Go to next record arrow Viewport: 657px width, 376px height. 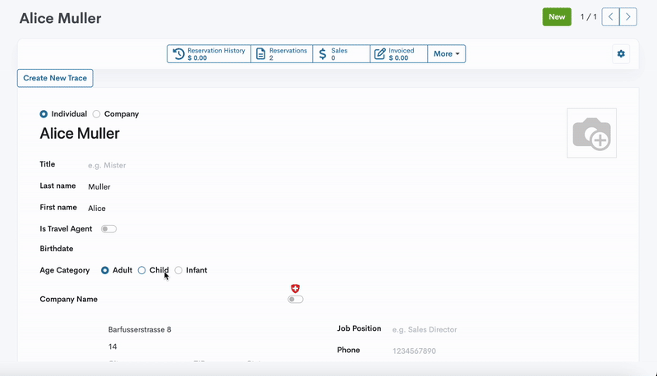tap(628, 16)
